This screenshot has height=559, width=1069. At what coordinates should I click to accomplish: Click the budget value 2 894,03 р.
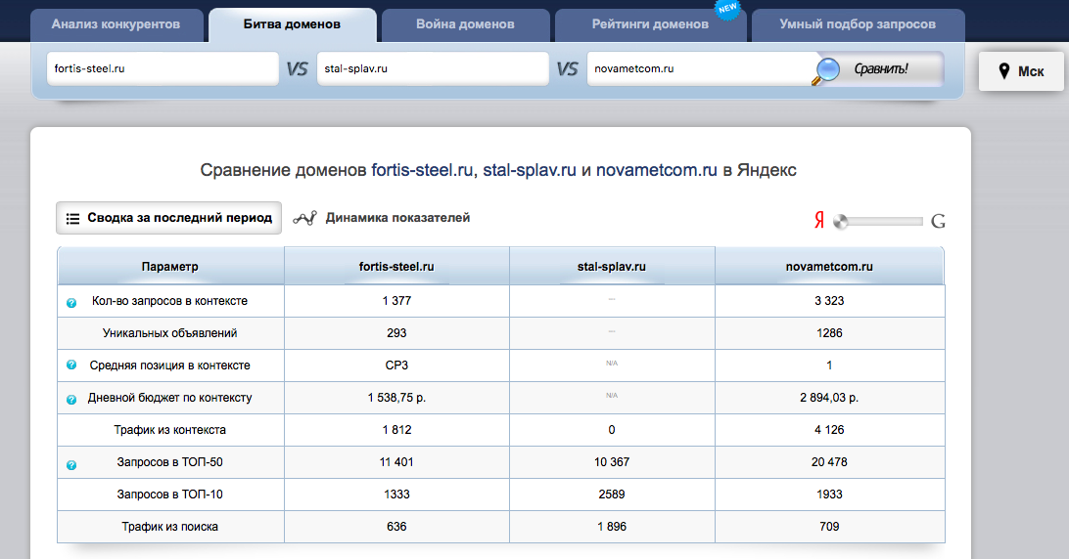pyautogui.click(x=829, y=397)
